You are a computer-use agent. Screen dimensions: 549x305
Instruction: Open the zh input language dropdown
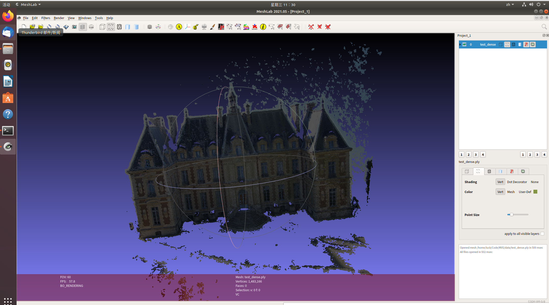tap(510, 5)
